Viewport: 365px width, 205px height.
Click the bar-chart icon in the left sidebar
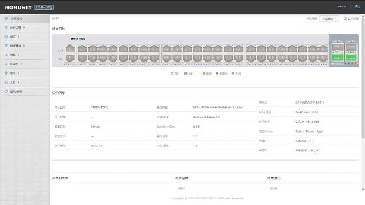pyautogui.click(x=6, y=55)
